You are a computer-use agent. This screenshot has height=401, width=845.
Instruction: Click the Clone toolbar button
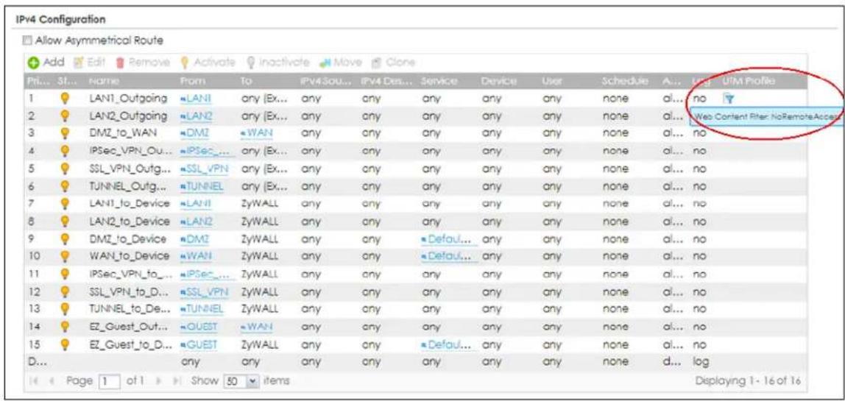(x=393, y=63)
